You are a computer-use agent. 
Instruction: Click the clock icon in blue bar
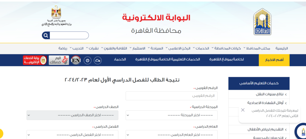(88, 60)
